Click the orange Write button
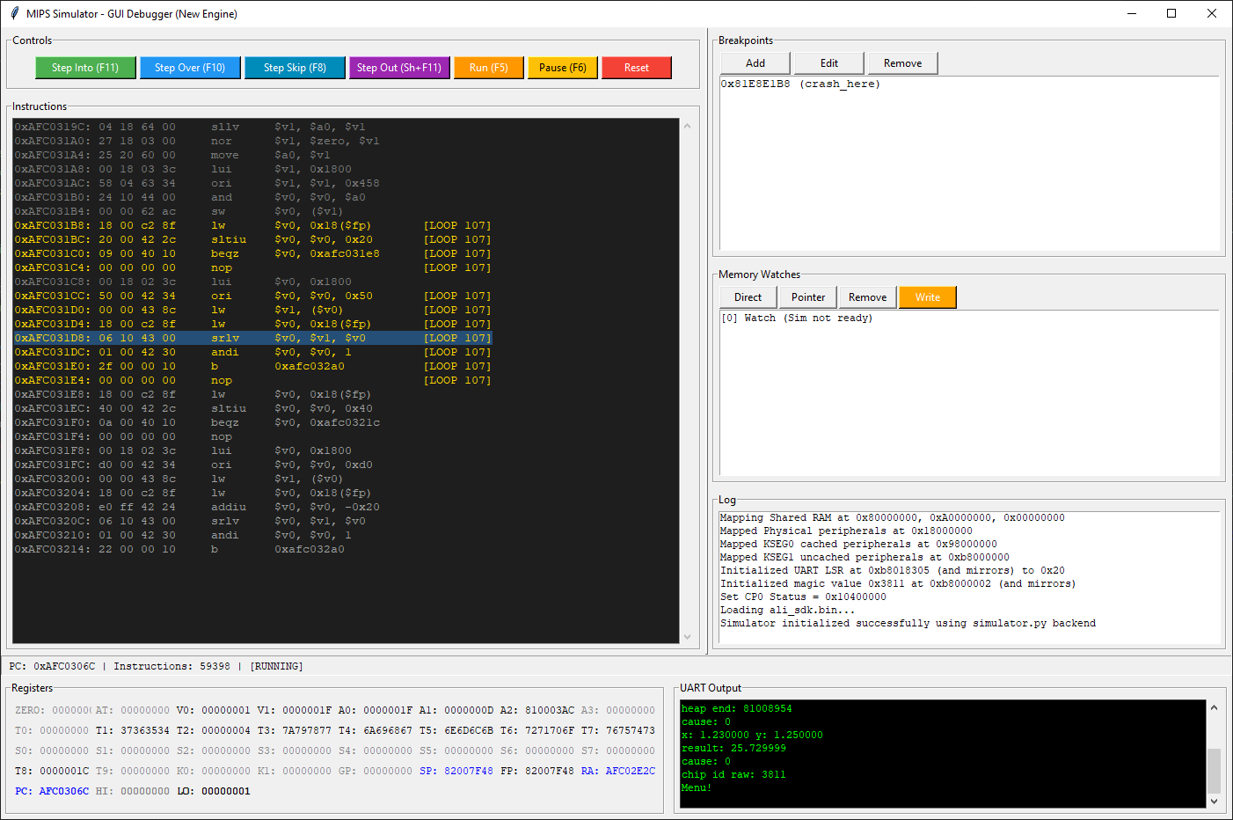Image resolution: width=1233 pixels, height=820 pixels. tap(927, 297)
